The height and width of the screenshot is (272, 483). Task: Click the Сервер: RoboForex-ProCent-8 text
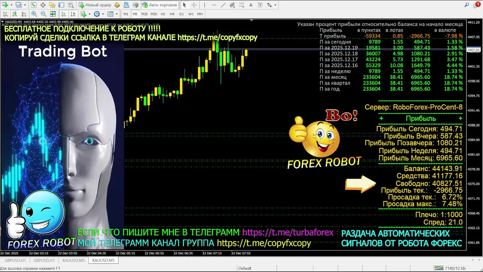pyautogui.click(x=414, y=107)
